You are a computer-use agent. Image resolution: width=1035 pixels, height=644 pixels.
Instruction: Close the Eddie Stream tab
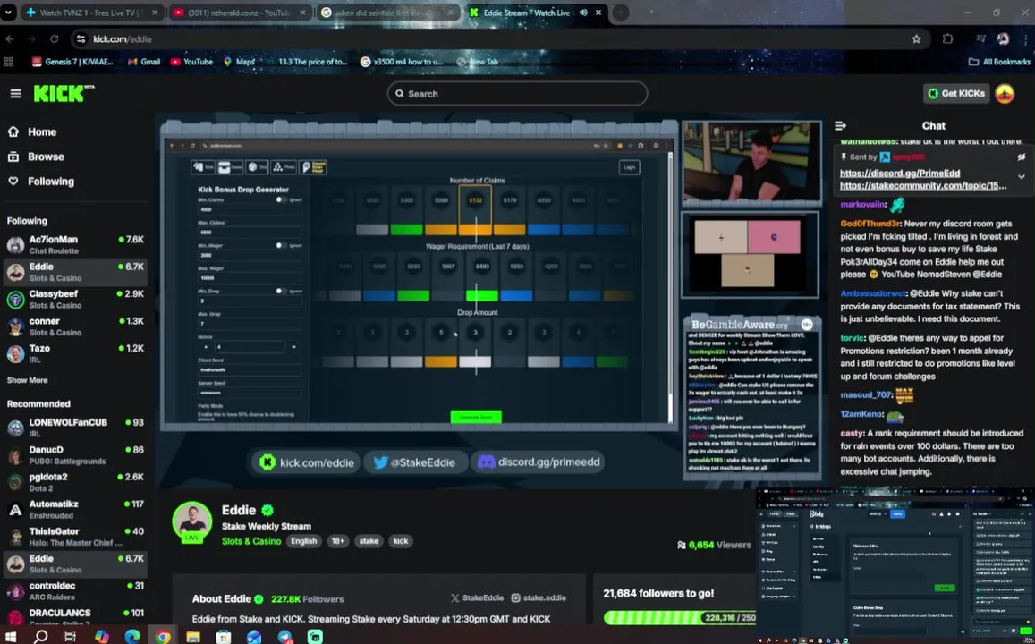[598, 13]
